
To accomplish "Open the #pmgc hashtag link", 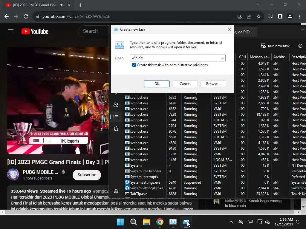I will tap(101, 191).
